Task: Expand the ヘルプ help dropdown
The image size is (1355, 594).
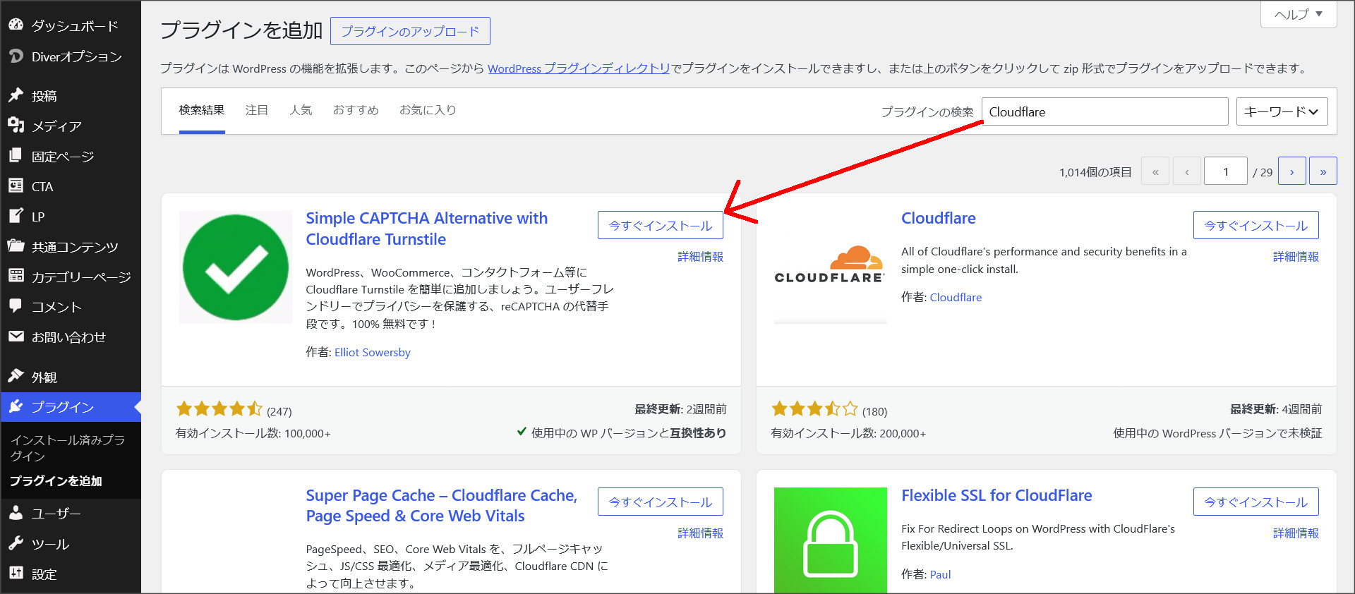Action: pos(1299,14)
